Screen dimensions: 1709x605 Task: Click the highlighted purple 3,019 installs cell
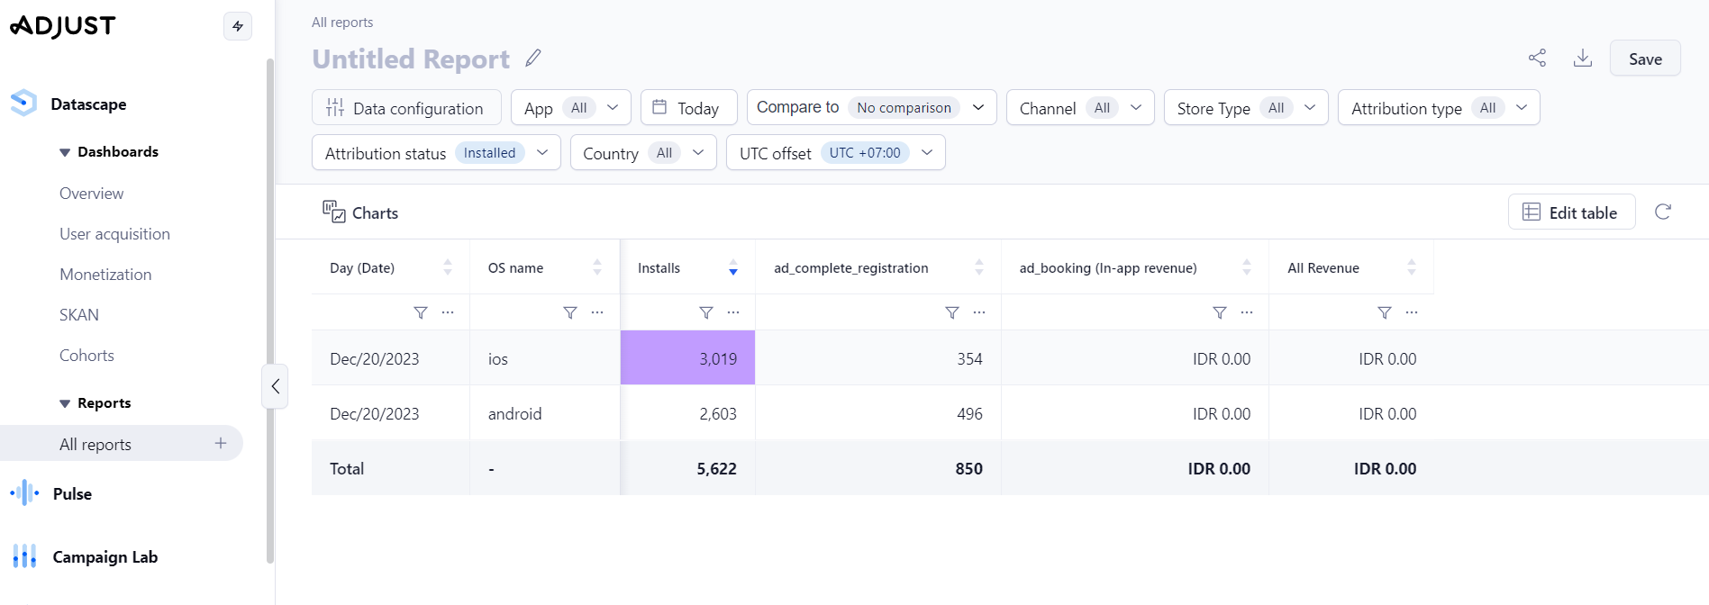pyautogui.click(x=687, y=358)
